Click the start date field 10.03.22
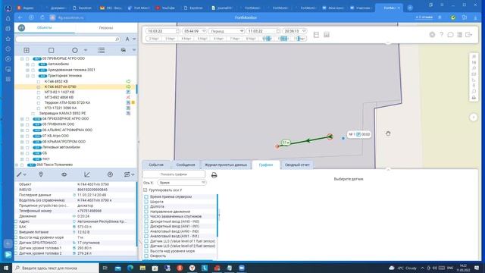Image resolution: width=485 pixels, height=273 pixels. pyautogui.click(x=163, y=31)
